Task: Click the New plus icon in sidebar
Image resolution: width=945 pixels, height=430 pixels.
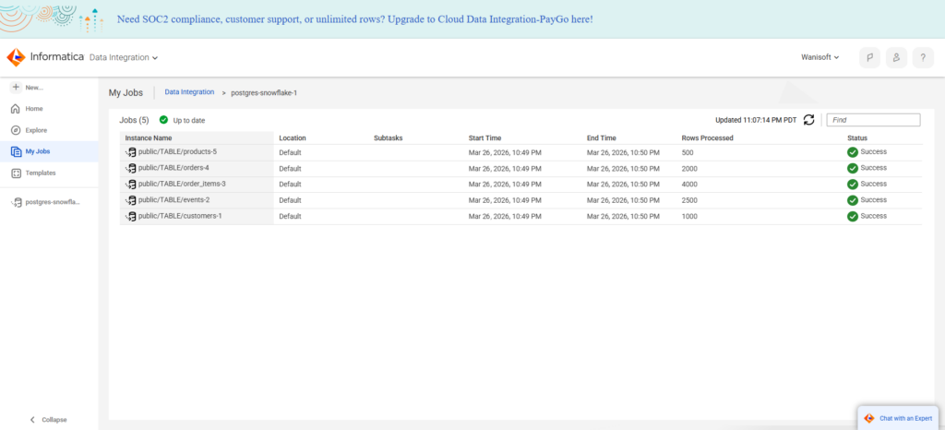Action: coord(17,88)
